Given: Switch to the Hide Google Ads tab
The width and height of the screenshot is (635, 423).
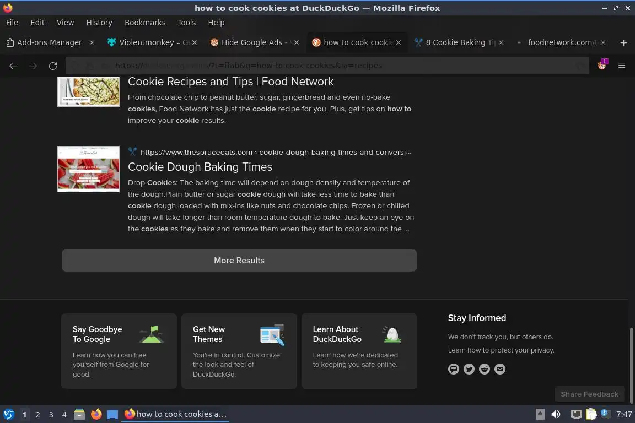Looking at the screenshot, I should [254, 42].
